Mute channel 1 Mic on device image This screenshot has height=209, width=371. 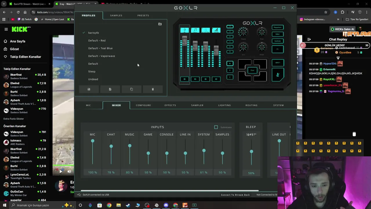[x=185, y=79]
